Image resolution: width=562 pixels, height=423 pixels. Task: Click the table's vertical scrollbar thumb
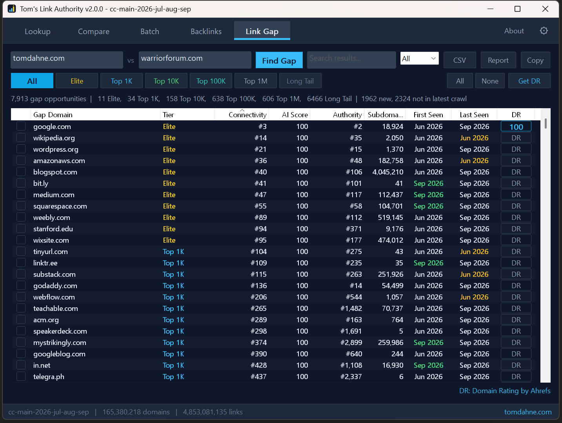point(546,123)
